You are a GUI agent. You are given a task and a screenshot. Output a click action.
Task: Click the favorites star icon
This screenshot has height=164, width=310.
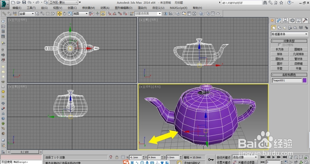[x=281, y=2]
